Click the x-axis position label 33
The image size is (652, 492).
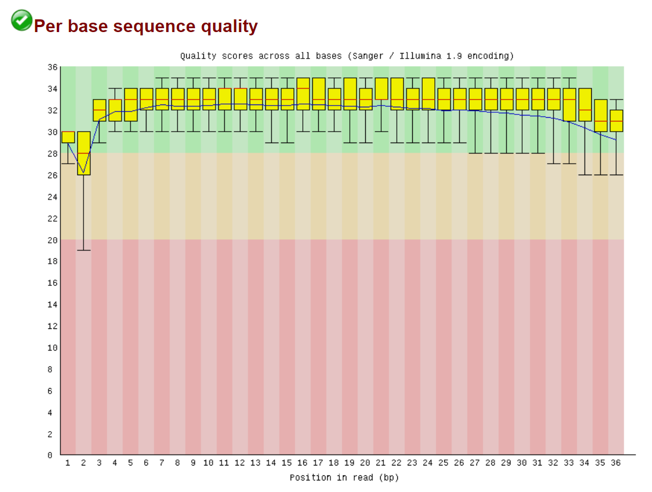pos(569,463)
